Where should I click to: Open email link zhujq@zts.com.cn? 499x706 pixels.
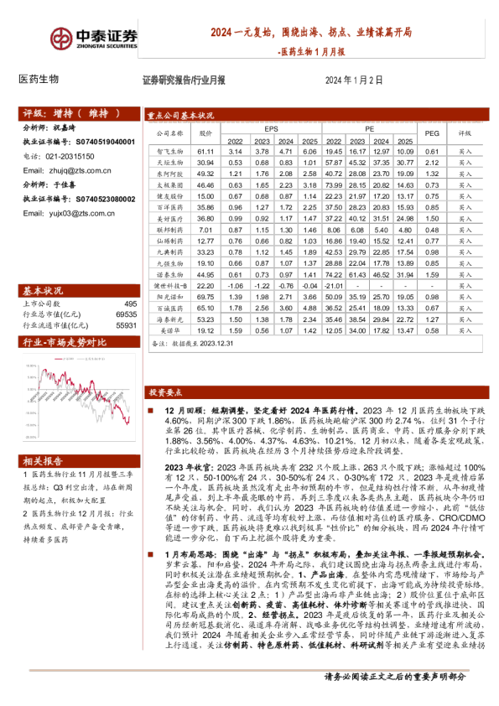tap(81, 171)
